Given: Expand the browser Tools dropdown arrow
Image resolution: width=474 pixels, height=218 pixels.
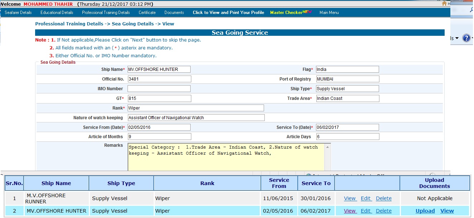Looking at the screenshot, I should (x=457, y=38).
